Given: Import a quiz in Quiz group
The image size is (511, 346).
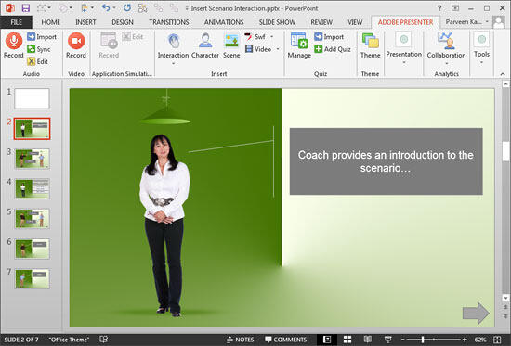Looking at the screenshot, I should click(x=329, y=37).
